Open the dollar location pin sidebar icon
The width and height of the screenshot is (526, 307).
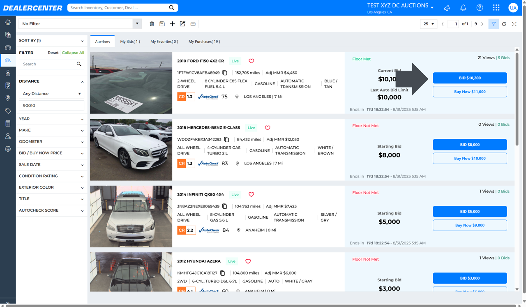8,98
